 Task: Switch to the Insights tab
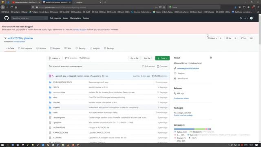tap(95, 48)
